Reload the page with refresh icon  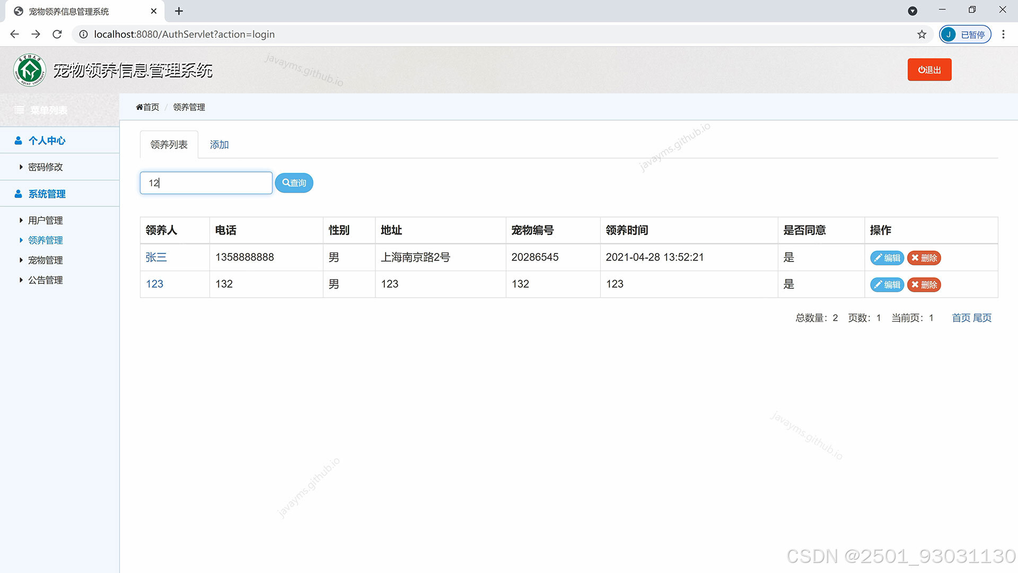click(x=57, y=34)
